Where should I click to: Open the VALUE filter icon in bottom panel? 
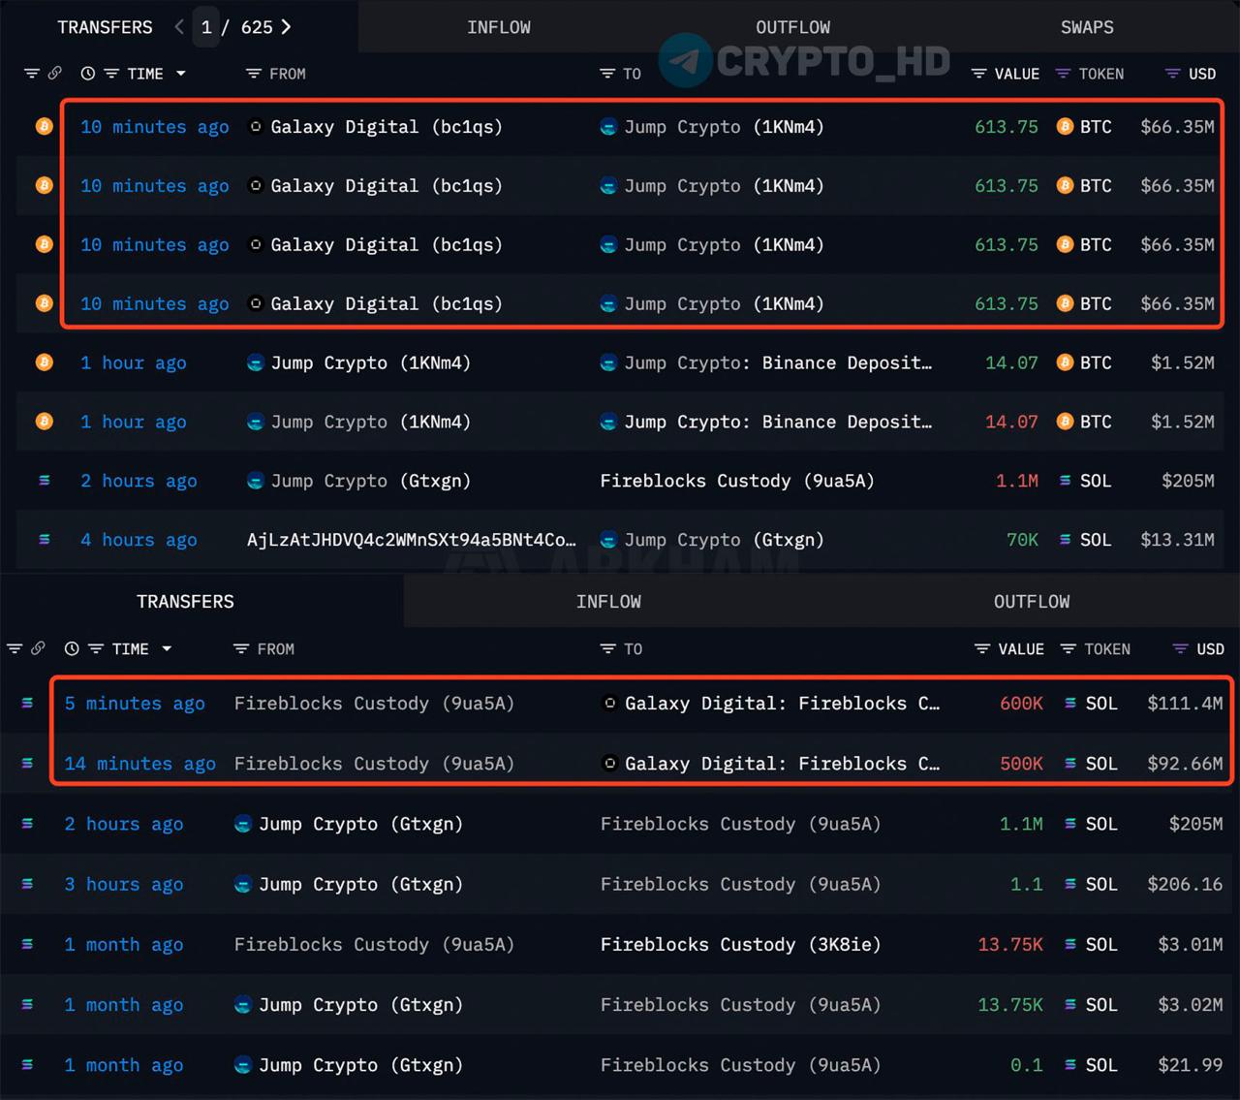(x=982, y=649)
